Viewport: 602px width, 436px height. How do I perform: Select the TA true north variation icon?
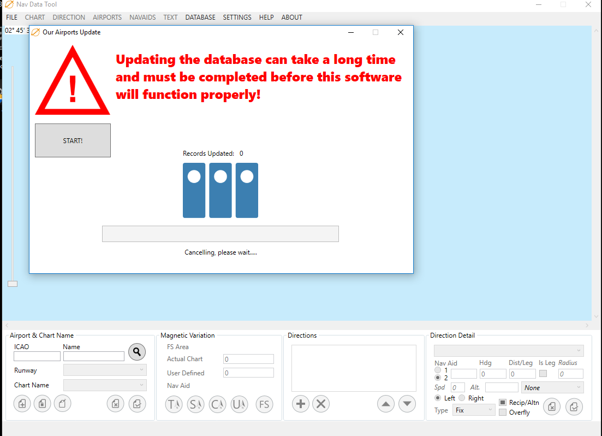click(x=174, y=404)
